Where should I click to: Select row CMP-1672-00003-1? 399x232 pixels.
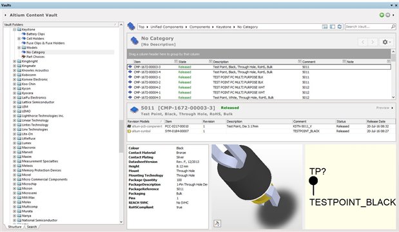[259, 77]
